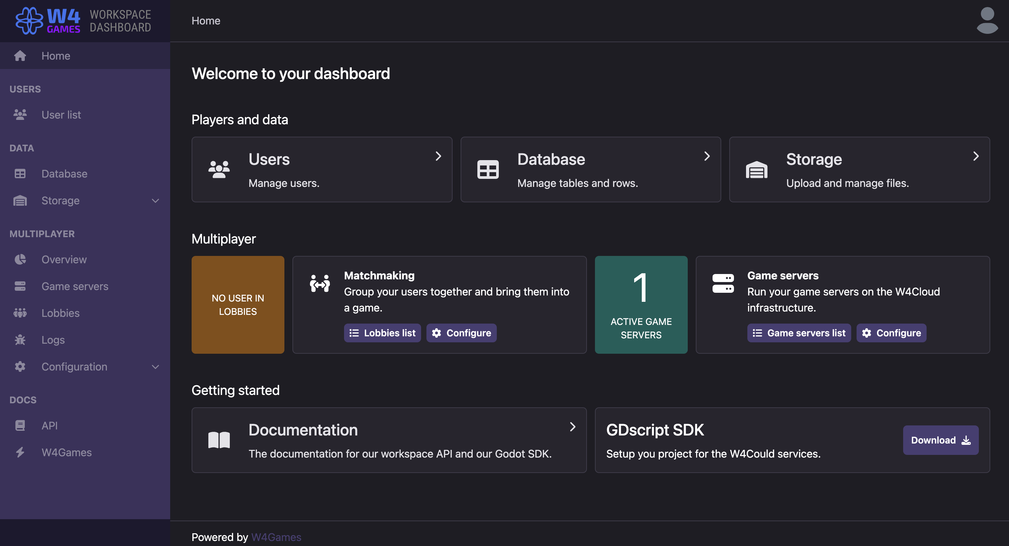Click the Storage archive icon in sidebar
Screen dimensions: 1009x546
[20, 201]
